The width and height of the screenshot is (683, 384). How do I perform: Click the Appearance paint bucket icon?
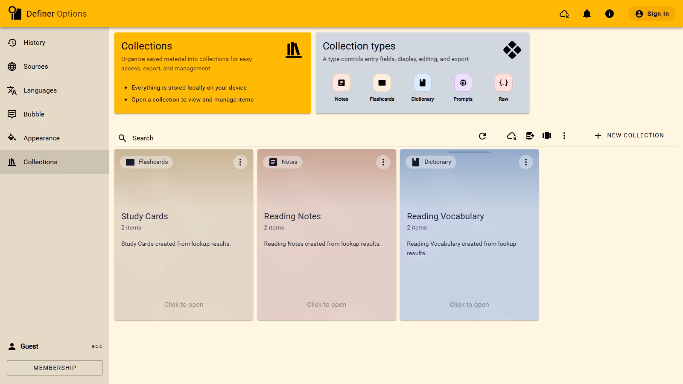click(12, 138)
